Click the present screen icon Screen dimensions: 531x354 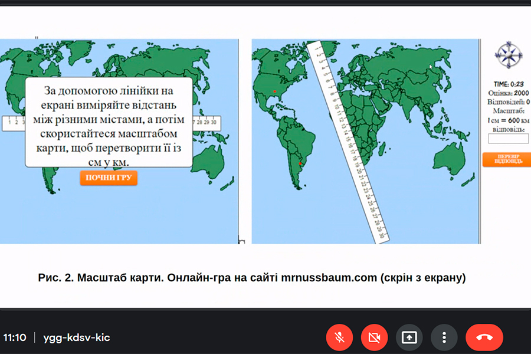(409, 337)
